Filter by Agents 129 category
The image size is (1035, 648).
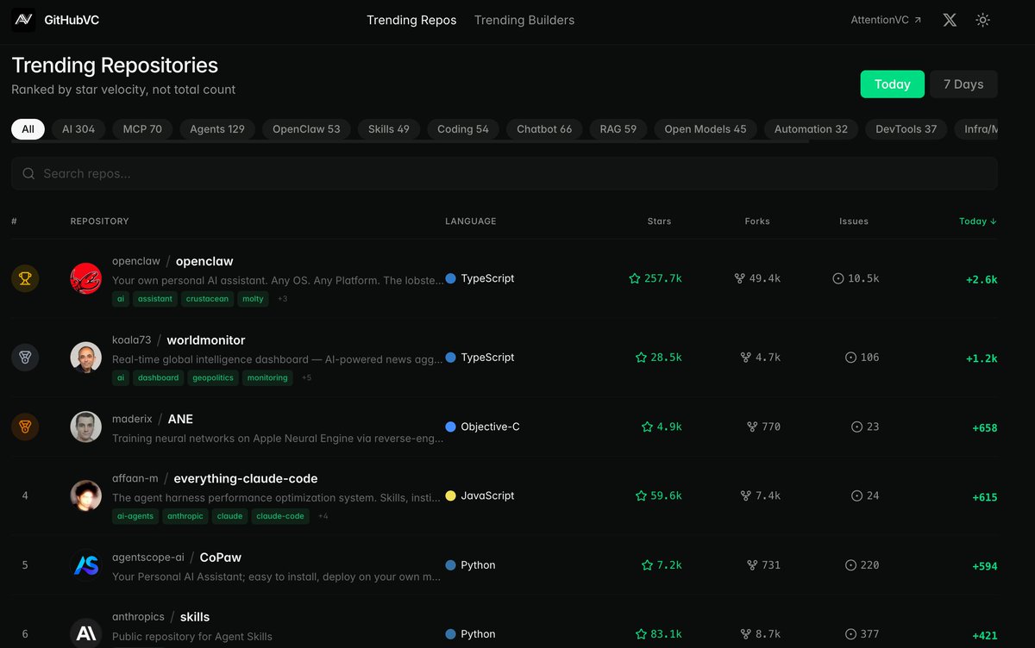(217, 129)
